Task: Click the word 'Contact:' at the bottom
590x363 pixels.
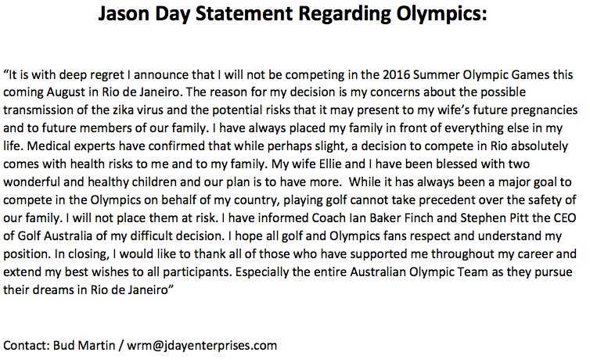Action: pyautogui.click(x=27, y=345)
